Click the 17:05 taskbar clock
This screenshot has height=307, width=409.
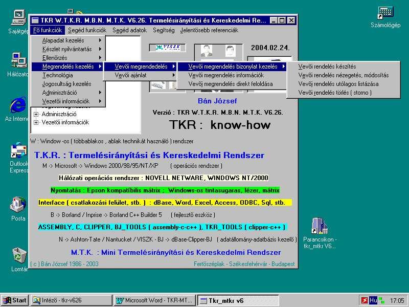click(397, 300)
